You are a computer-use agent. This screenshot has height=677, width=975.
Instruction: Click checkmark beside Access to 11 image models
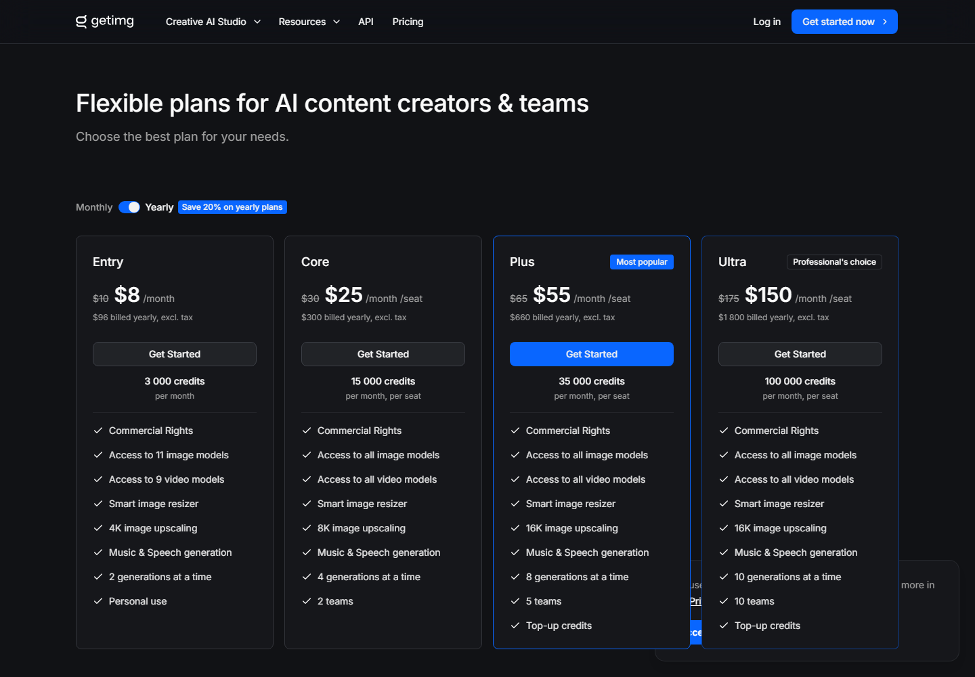click(98, 455)
